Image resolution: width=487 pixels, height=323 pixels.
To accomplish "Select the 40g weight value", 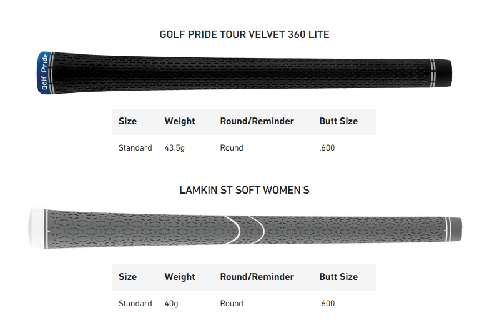I will coord(171,304).
